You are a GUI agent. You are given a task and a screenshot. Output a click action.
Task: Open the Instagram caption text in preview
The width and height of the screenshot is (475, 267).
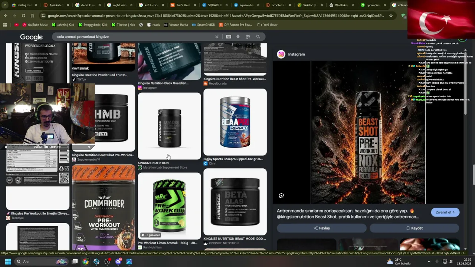point(348,214)
